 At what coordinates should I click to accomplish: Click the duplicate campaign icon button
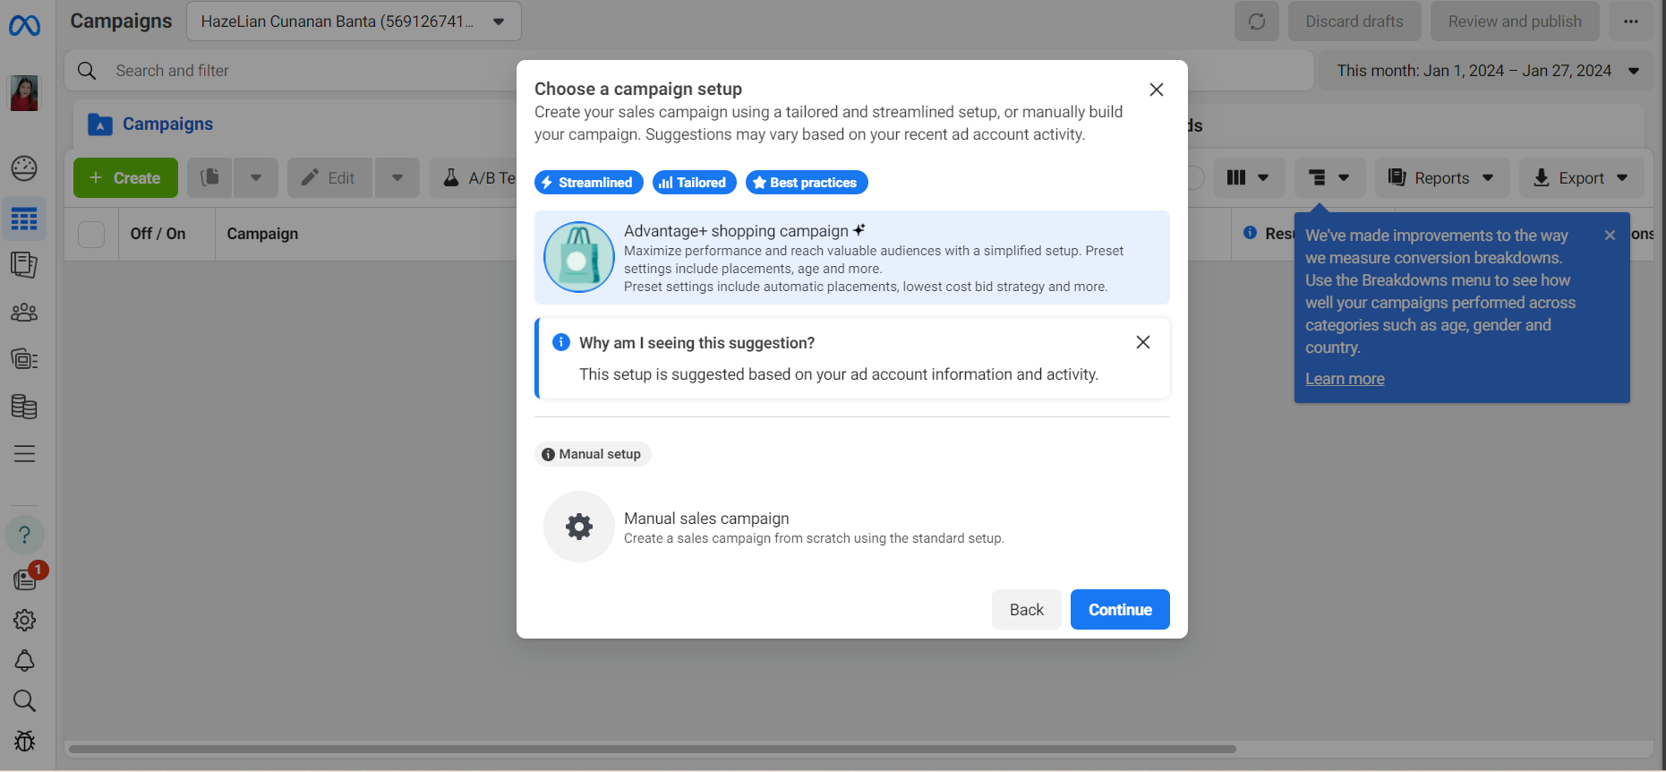coord(209,178)
